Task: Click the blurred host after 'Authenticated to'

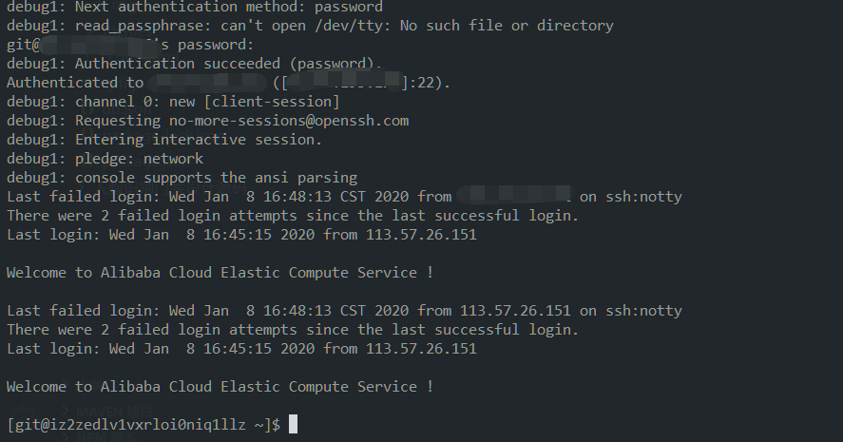Action: (208, 83)
